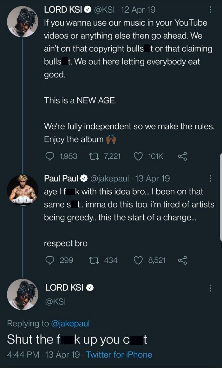Click Jake Paul's verified checkmark
Viewport: 222px width, 368px height.
(x=83, y=178)
